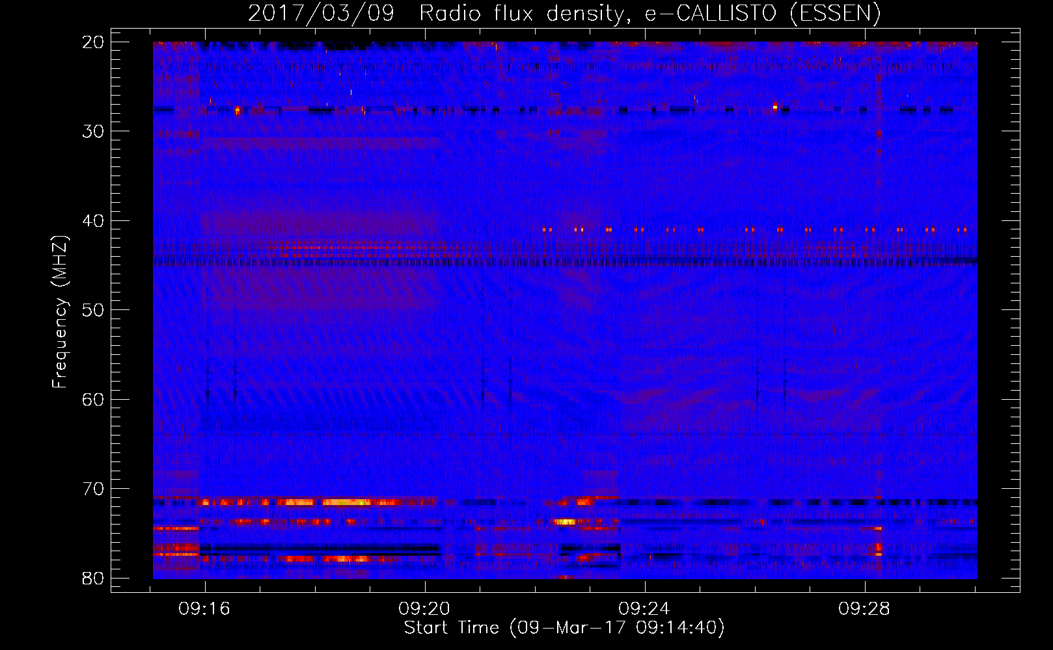Viewport: 1053px width, 650px height.
Task: Click the date 2017/03/09 in title
Action: click(x=321, y=13)
